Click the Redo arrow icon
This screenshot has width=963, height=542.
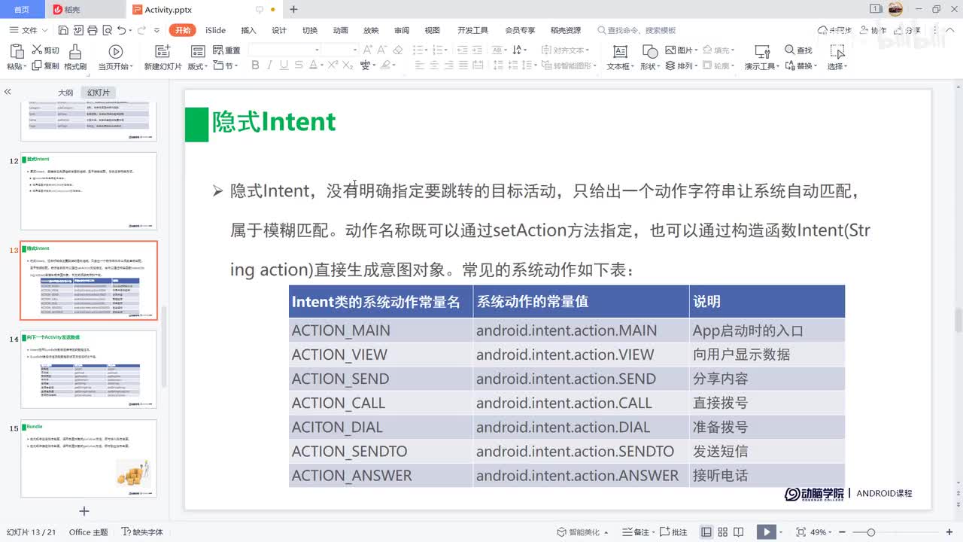(141, 30)
